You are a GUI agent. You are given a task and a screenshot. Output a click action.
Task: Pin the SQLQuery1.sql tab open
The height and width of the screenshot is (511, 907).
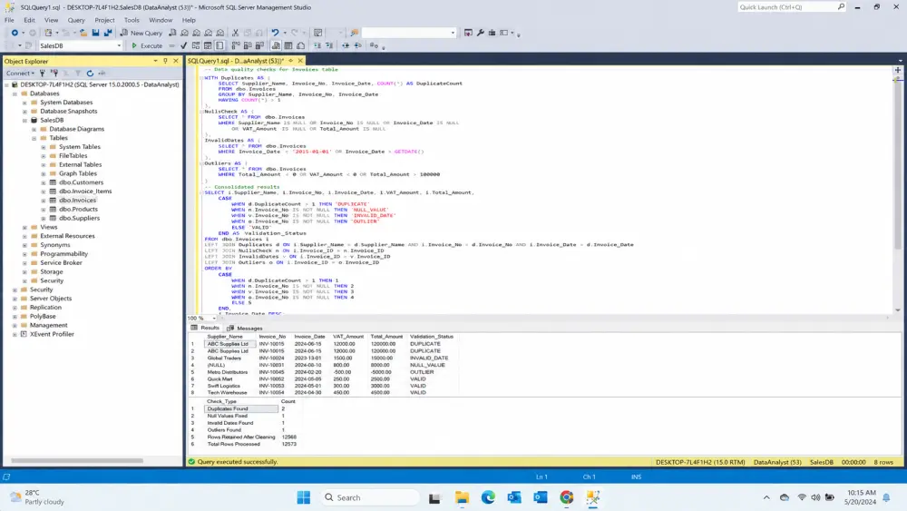[x=291, y=61]
